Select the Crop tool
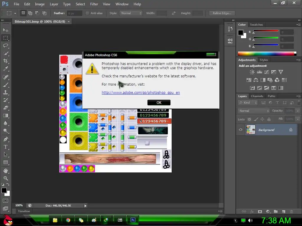This screenshot has height=226, width=302. tap(6, 61)
